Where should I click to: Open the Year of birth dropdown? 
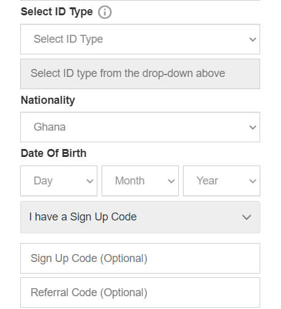click(x=222, y=181)
